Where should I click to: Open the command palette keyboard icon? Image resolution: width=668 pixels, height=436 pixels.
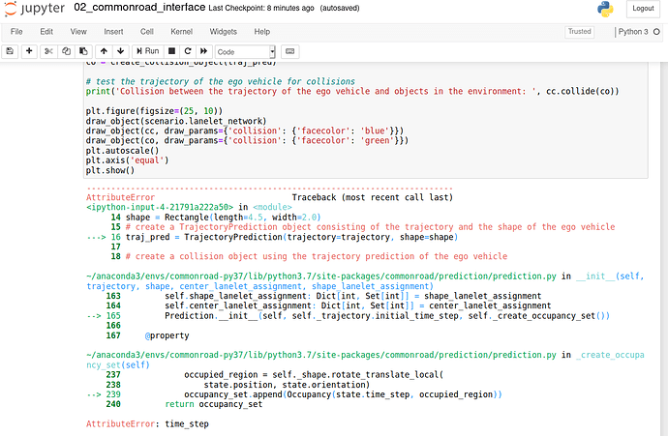[290, 51]
